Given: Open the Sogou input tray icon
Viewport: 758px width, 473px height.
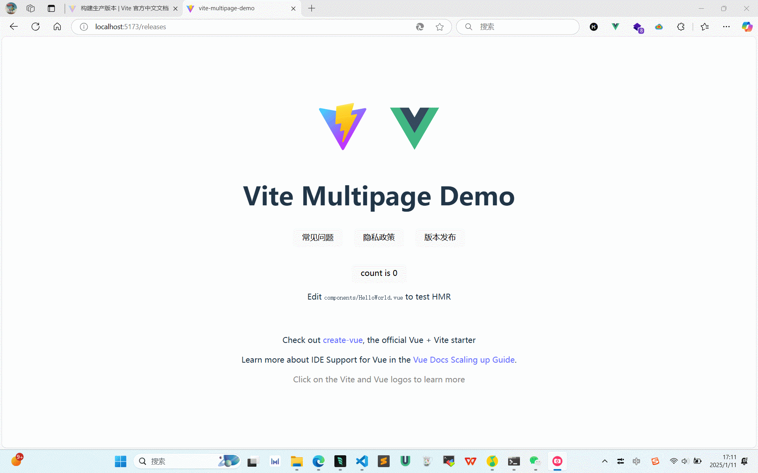Looking at the screenshot, I should (655, 461).
